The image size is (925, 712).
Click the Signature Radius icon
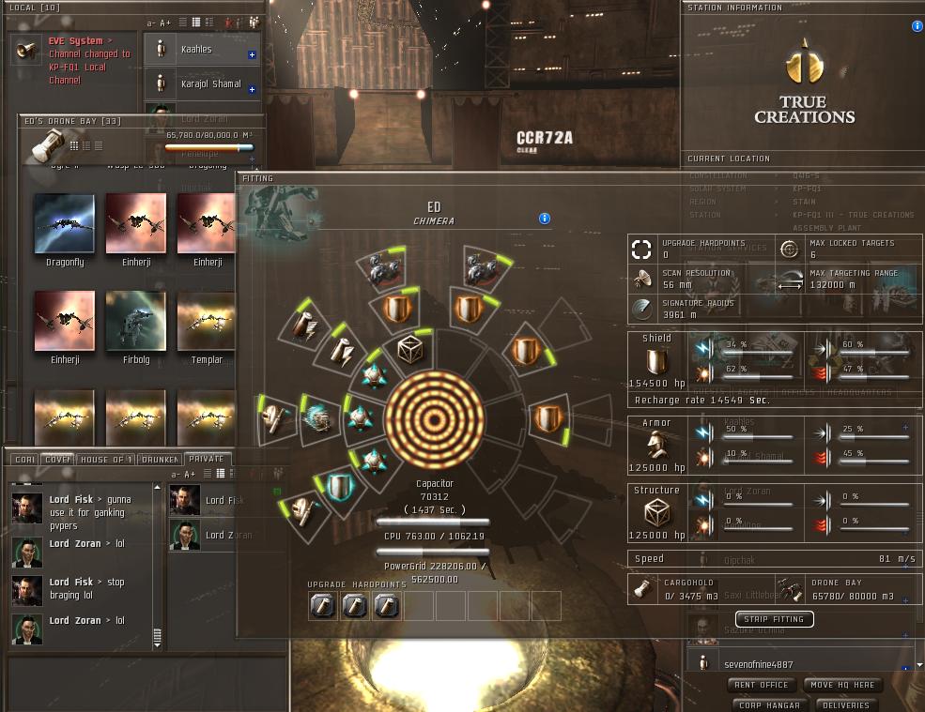pos(641,309)
